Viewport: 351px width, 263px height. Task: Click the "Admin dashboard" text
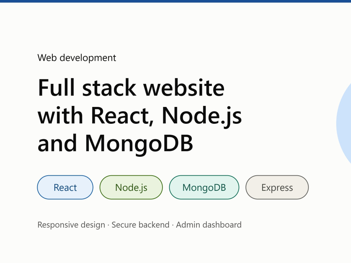pyautogui.click(x=209, y=225)
